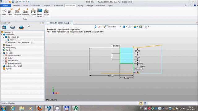Choose the Nahrubo roughing turning tool
198x111 pixels.
pyautogui.click(x=17, y=12)
